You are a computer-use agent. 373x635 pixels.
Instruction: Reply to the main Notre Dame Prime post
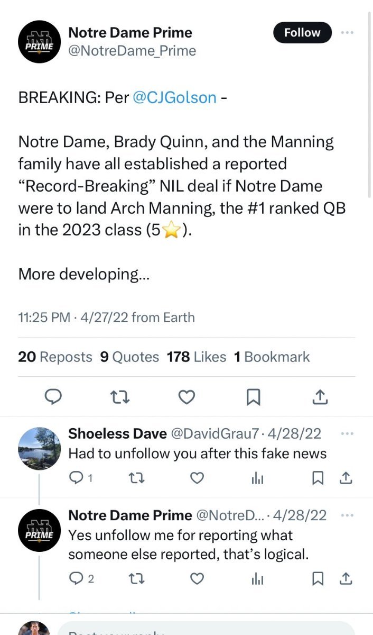point(53,396)
